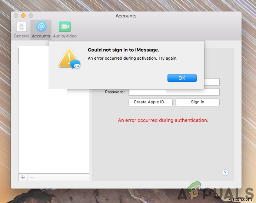Image resolution: width=256 pixels, height=203 pixels.
Task: Click the red authentication error message
Action: pyautogui.click(x=163, y=120)
